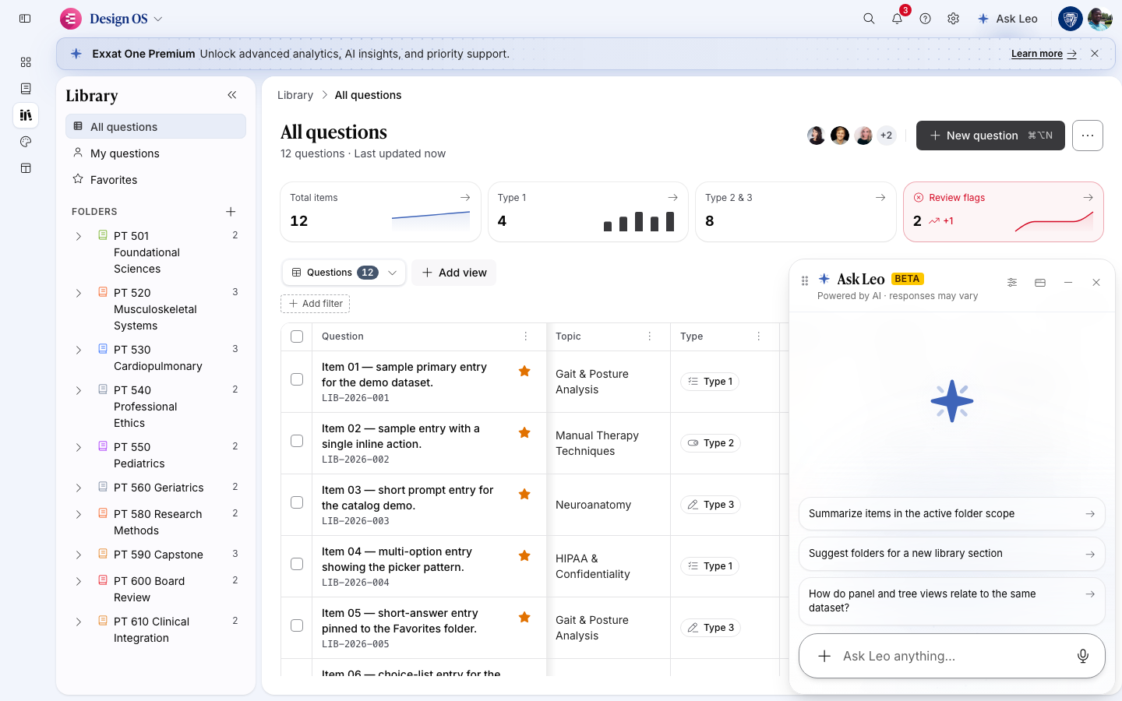This screenshot has height=701, width=1122.
Task: Collapse the Library panel with double-chevron icon
Action: [231, 95]
